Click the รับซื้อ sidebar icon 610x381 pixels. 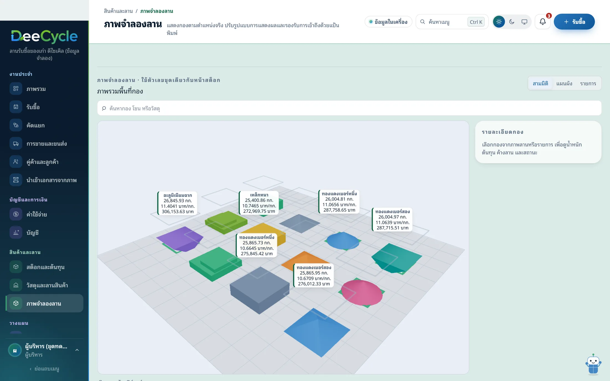pyautogui.click(x=16, y=107)
